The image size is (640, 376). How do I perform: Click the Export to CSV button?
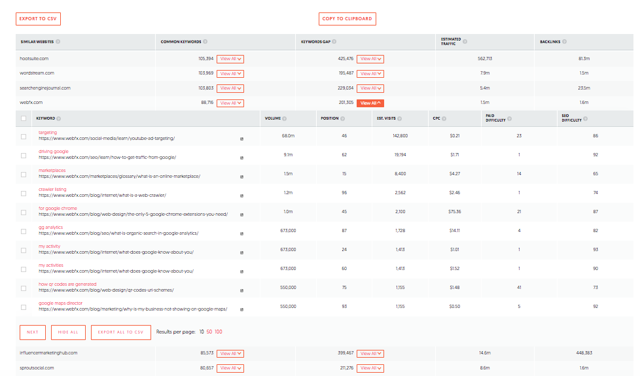(38, 19)
